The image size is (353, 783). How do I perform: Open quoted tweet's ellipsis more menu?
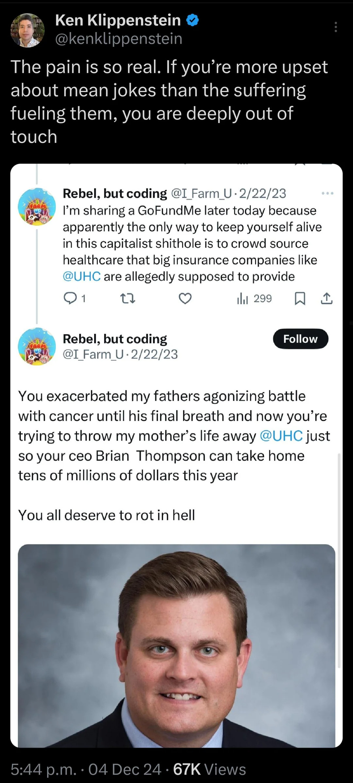click(328, 193)
